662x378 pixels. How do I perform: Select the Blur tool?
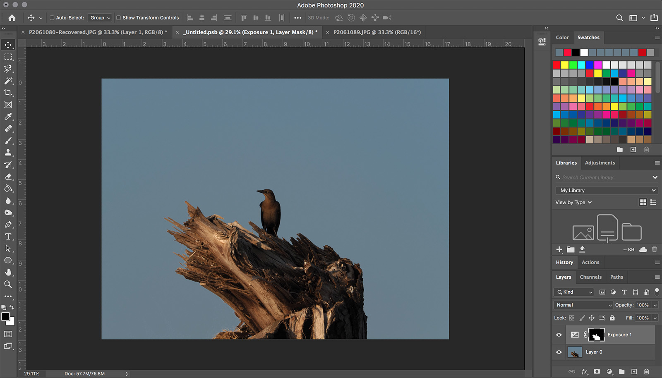pos(8,201)
